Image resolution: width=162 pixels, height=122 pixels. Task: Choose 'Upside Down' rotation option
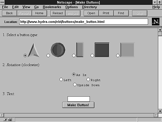pos(75,85)
